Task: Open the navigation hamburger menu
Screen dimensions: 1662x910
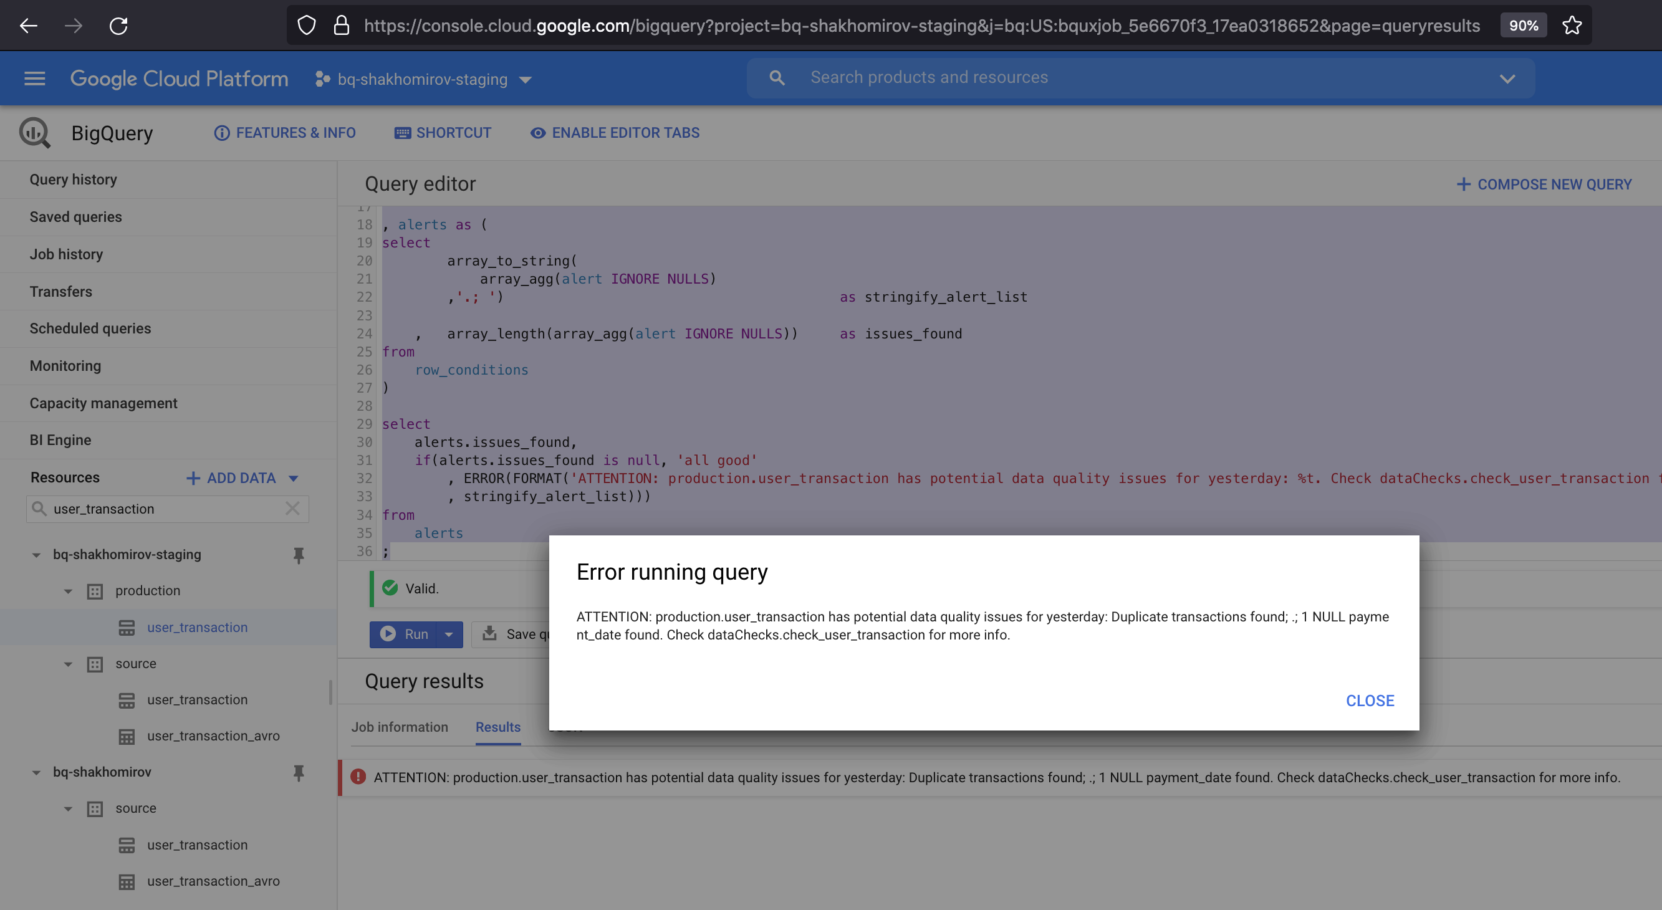Action: point(34,78)
